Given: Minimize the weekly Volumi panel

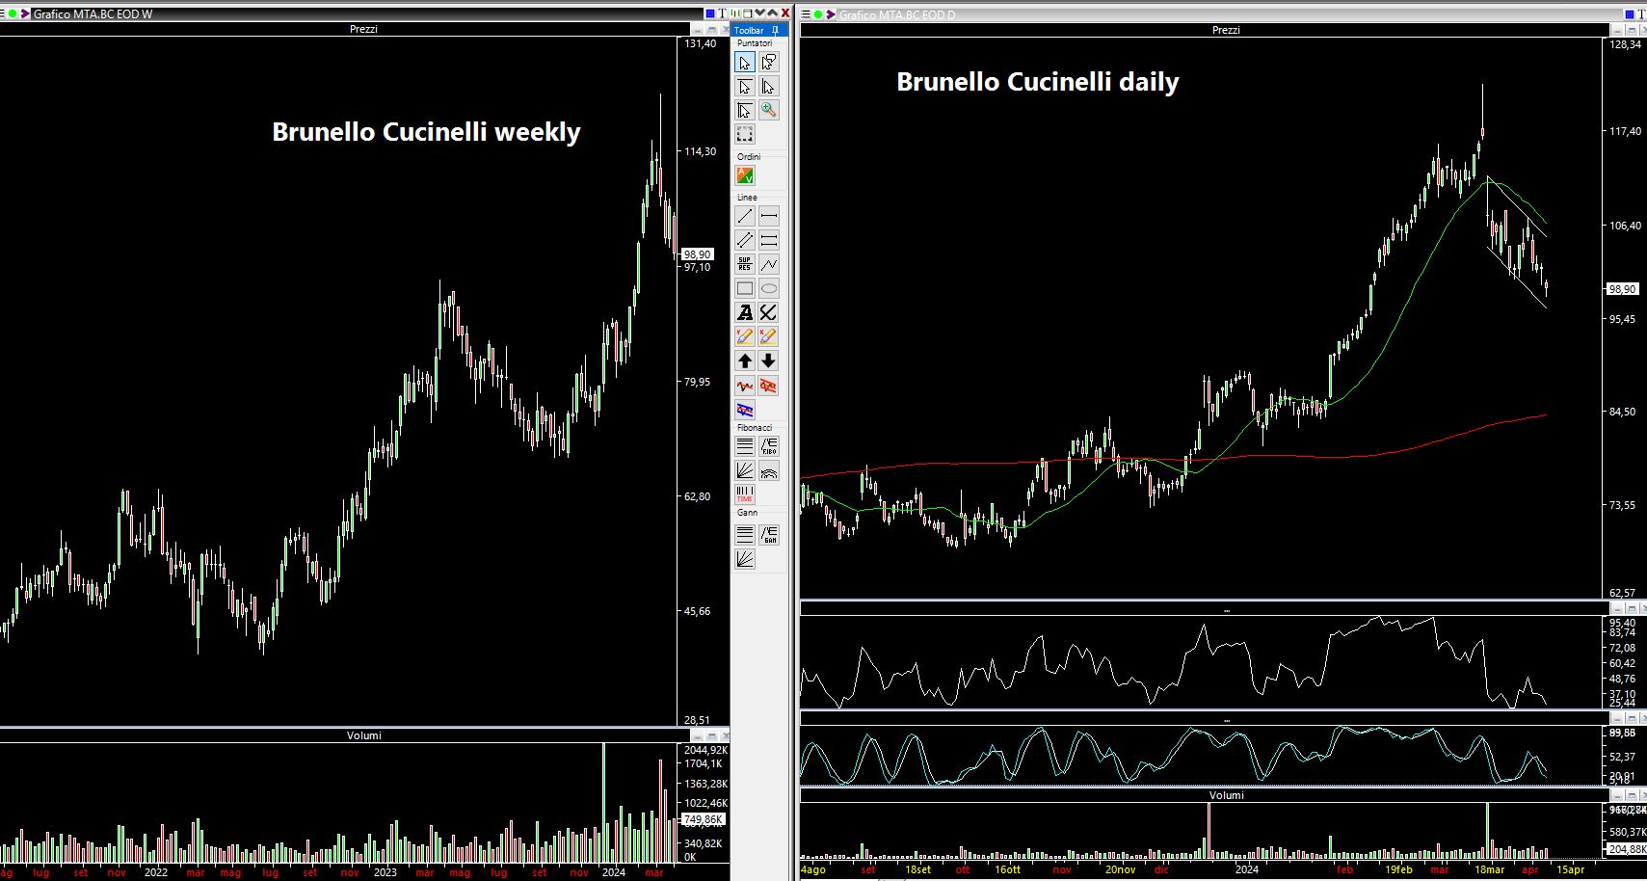Looking at the screenshot, I should point(698,735).
